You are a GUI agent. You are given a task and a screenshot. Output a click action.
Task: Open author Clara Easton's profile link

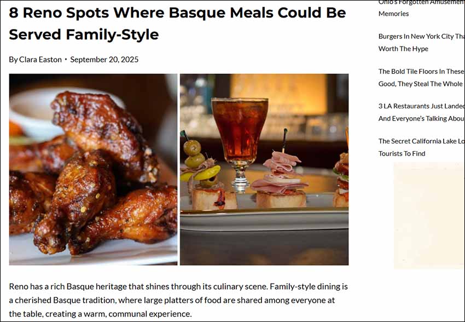(40, 59)
